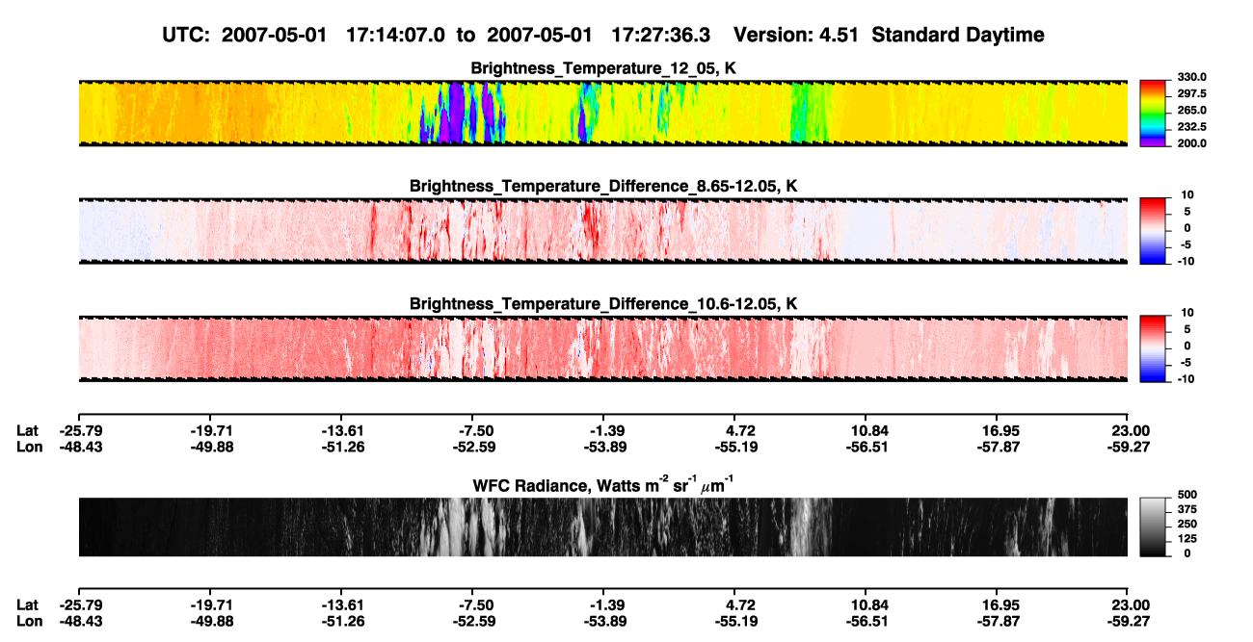1253x642 pixels.
Task: Click Lon label on the bottom axis
Action: click(28, 621)
